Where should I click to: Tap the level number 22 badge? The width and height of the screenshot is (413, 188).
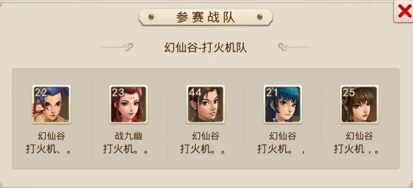41,92
